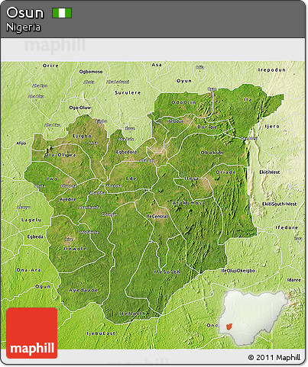Select the 'IjebuEast' map label
The width and height of the screenshot is (308, 367).
101,333
